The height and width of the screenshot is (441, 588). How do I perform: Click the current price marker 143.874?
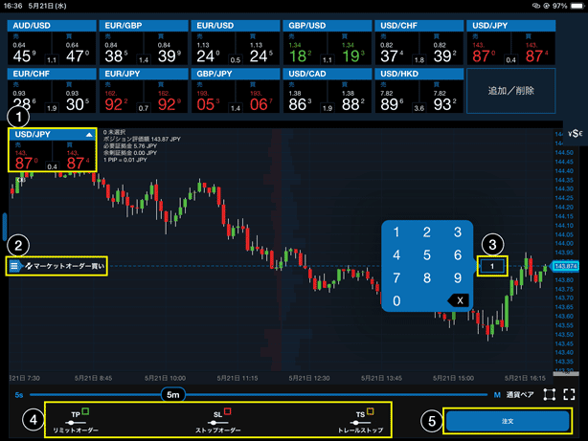(565, 266)
